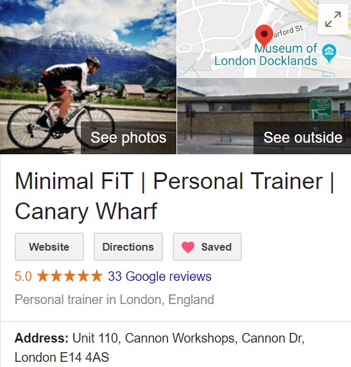Expand the map with the arrows icon
The width and height of the screenshot is (351, 367).
click(333, 20)
